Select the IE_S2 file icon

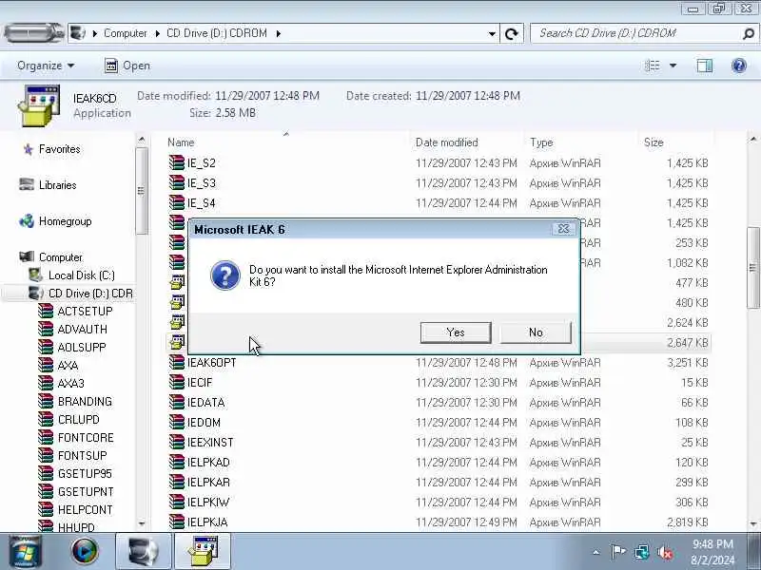(177, 162)
